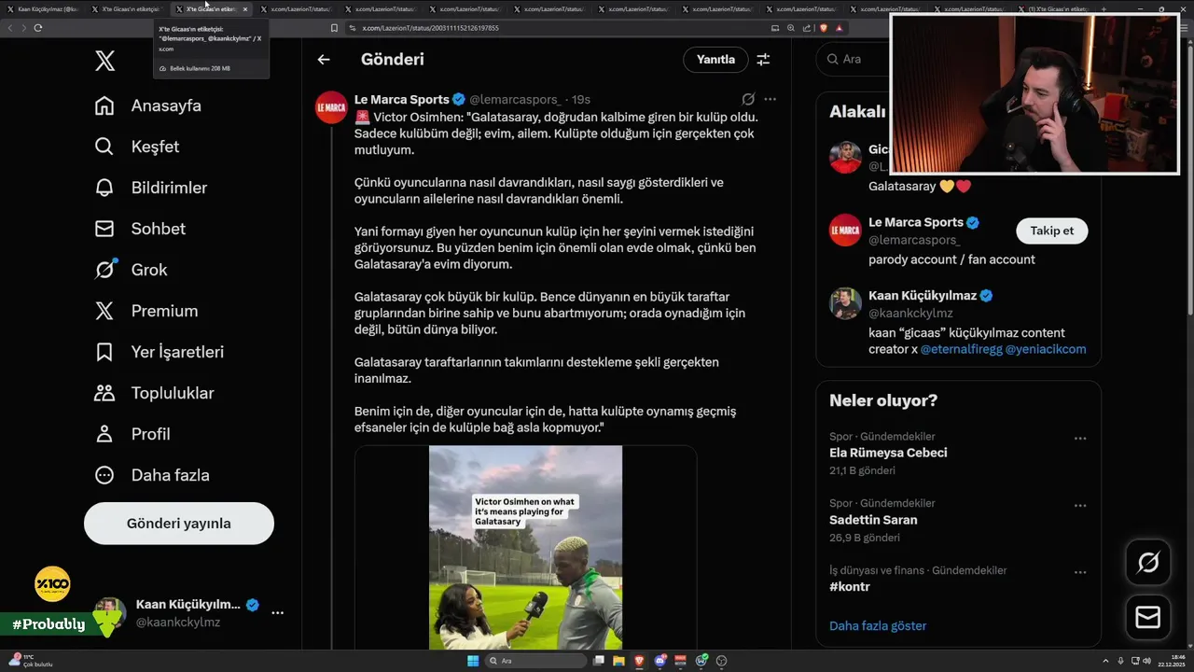Click Topluluklar menu label
Screen dimensions: 1194x672
click(173, 393)
